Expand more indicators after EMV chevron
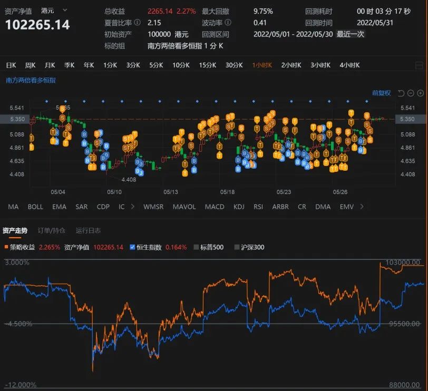Screen dimensions: 428x391 tap(362, 207)
